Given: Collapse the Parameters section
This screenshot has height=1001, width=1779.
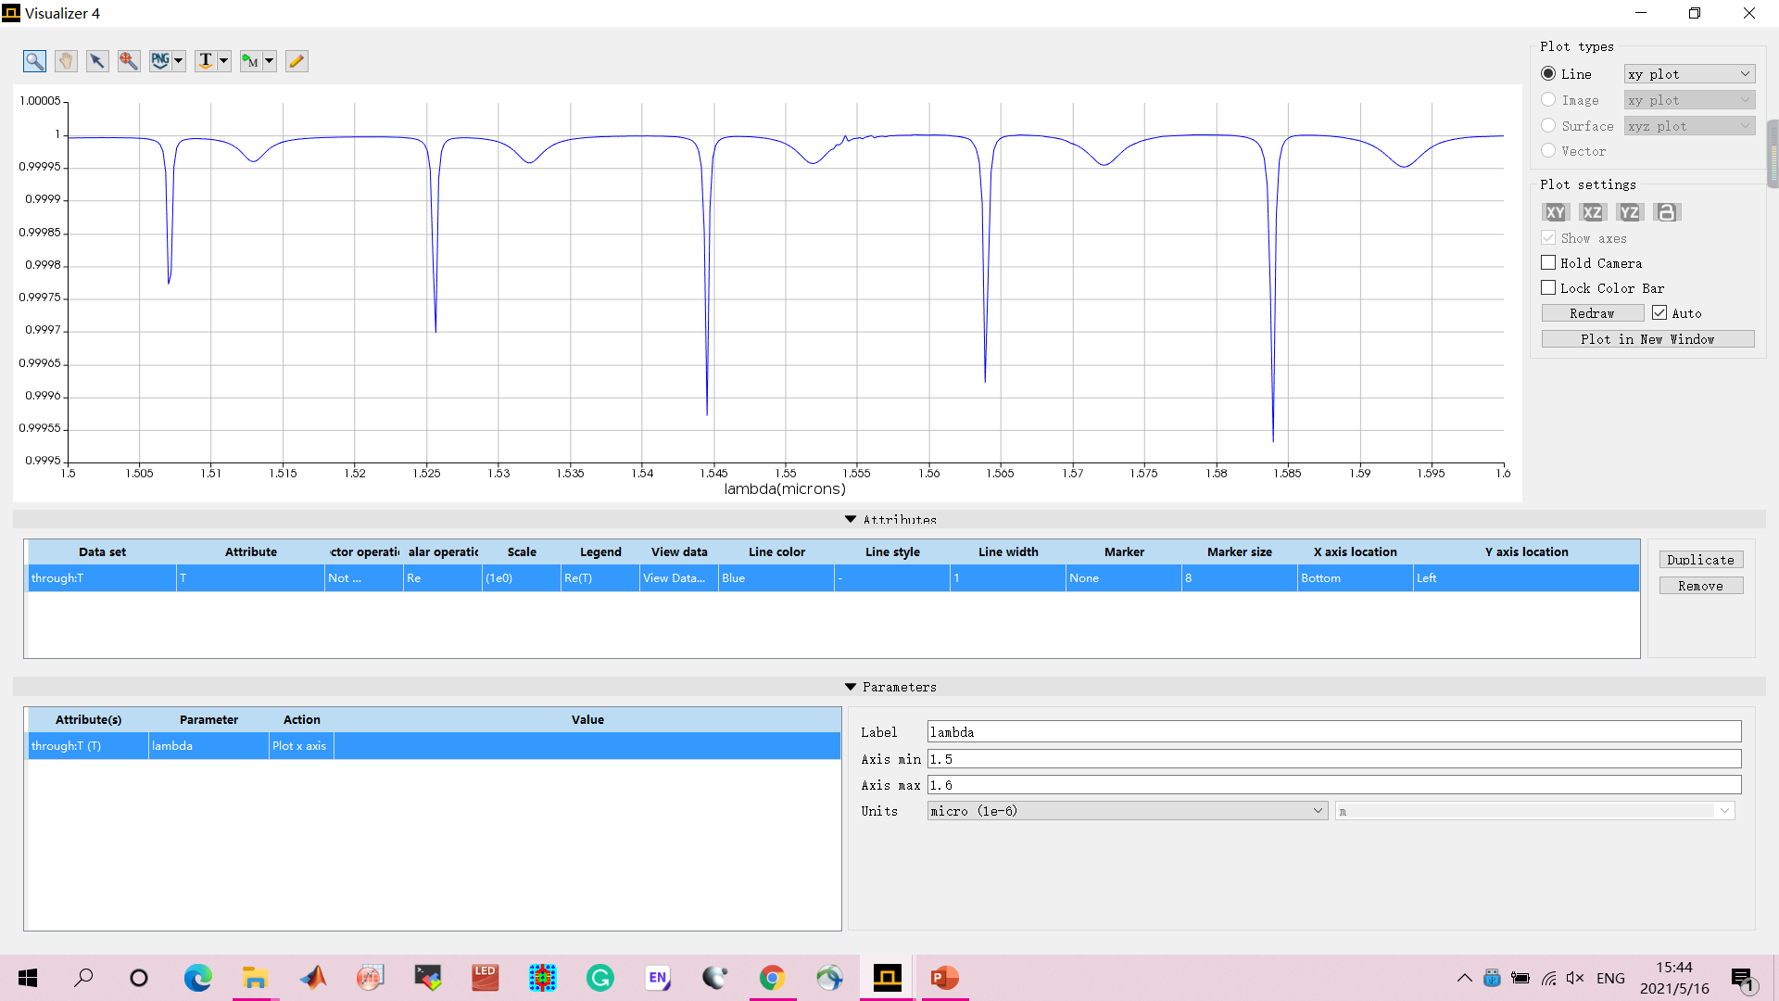Looking at the screenshot, I should point(851,687).
